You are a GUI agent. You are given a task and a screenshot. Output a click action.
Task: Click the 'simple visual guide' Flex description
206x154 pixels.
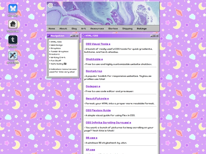(x=110, y=116)
